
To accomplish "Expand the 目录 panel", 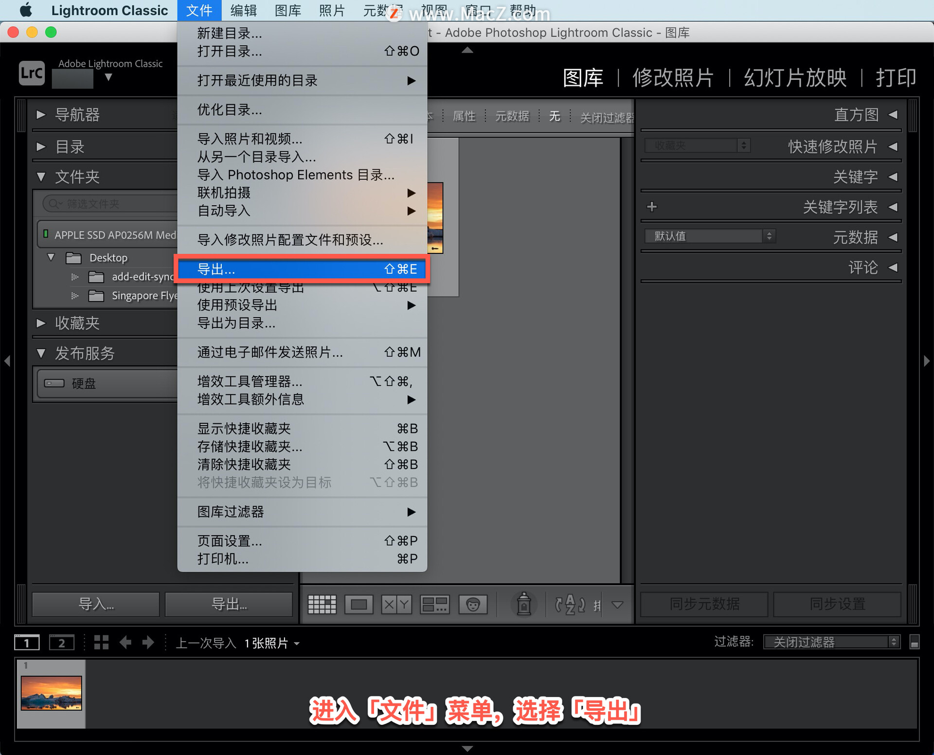I will 41,146.
